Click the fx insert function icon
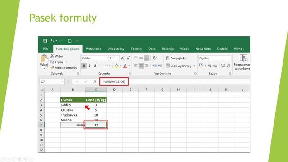The width and height of the screenshot is (288, 162). tap(94, 81)
